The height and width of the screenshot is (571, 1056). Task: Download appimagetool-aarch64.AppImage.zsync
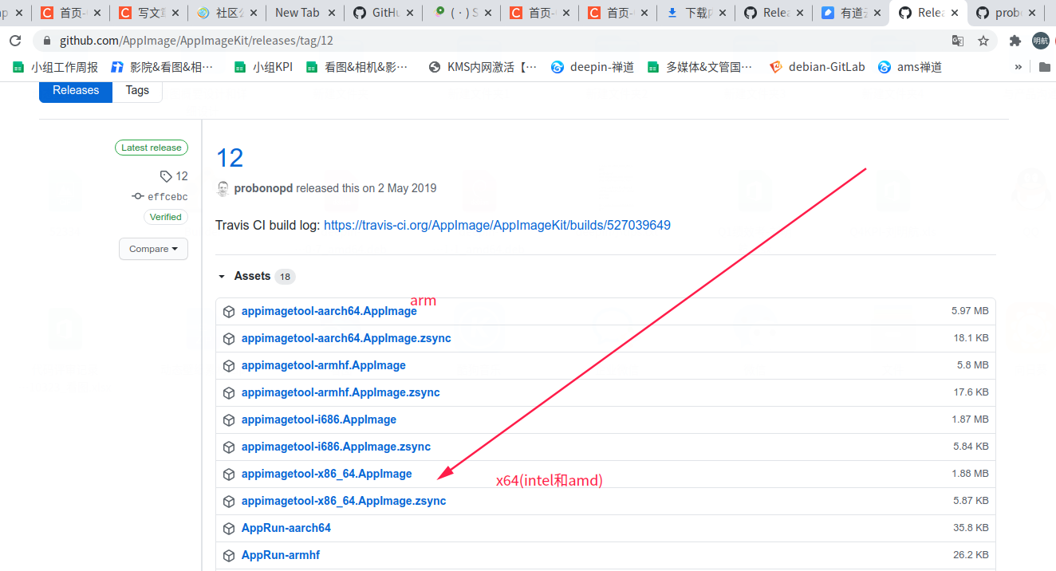[346, 338]
